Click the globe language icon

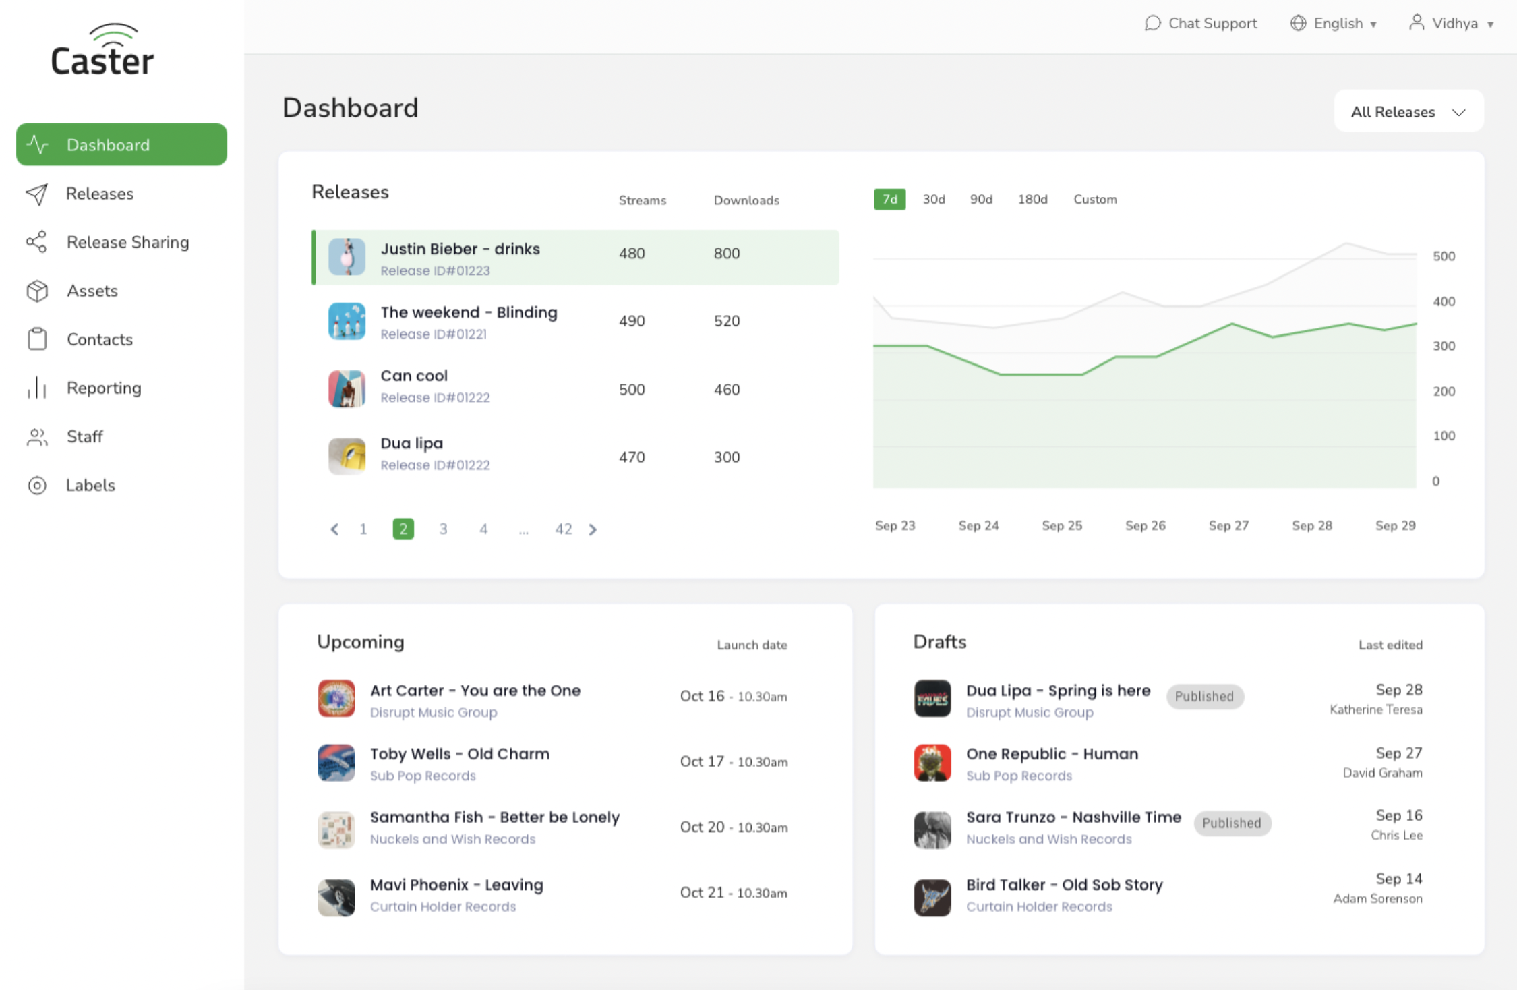pos(1298,23)
